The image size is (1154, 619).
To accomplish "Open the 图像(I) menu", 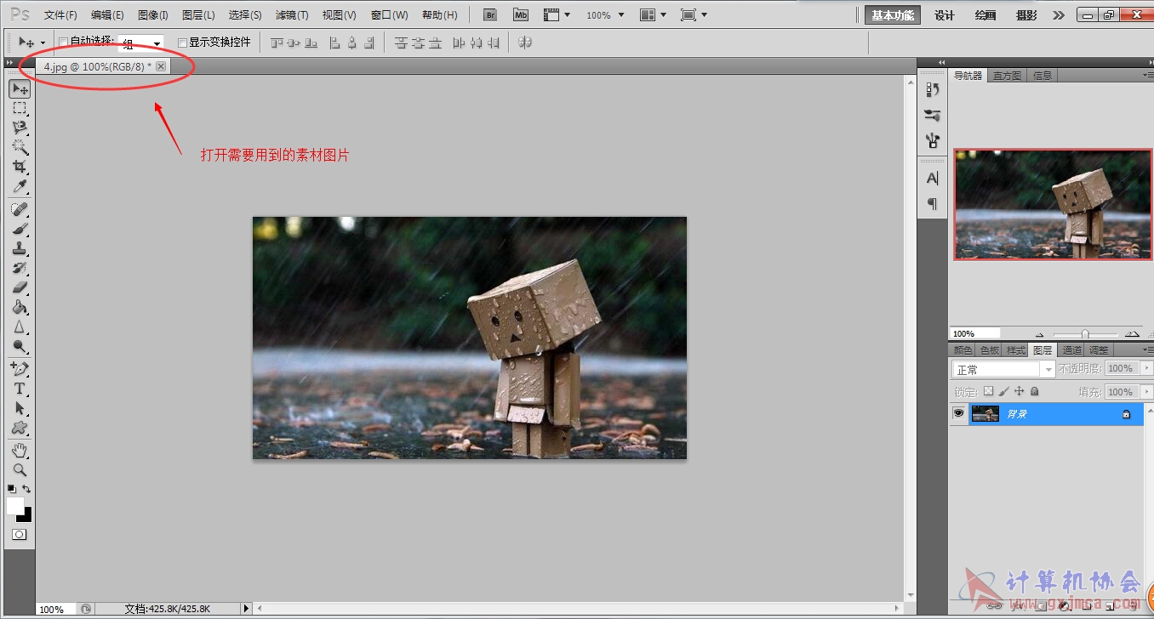I will click(153, 15).
